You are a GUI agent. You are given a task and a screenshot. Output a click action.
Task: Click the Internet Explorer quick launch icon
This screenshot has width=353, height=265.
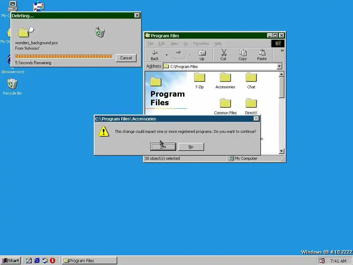pyautogui.click(x=37, y=261)
